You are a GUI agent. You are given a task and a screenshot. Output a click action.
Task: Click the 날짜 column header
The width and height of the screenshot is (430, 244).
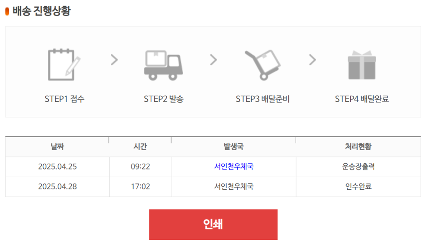(x=57, y=147)
